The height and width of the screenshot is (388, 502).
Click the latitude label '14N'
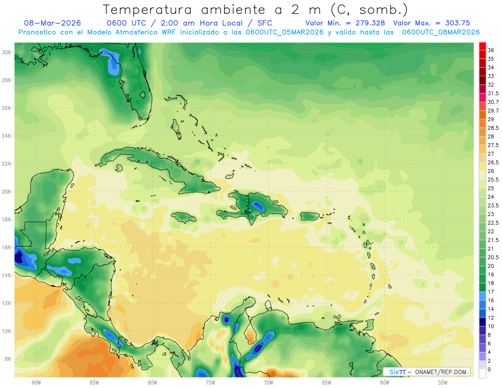click(x=7, y=275)
